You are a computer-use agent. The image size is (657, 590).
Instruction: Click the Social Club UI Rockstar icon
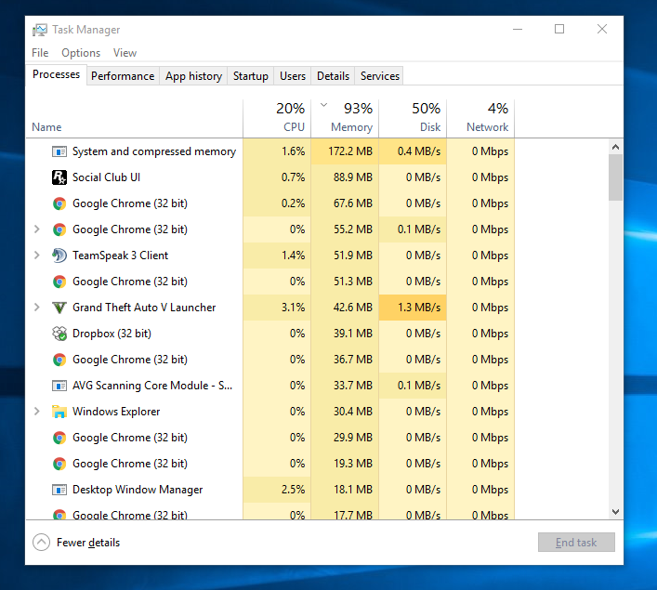pos(59,177)
